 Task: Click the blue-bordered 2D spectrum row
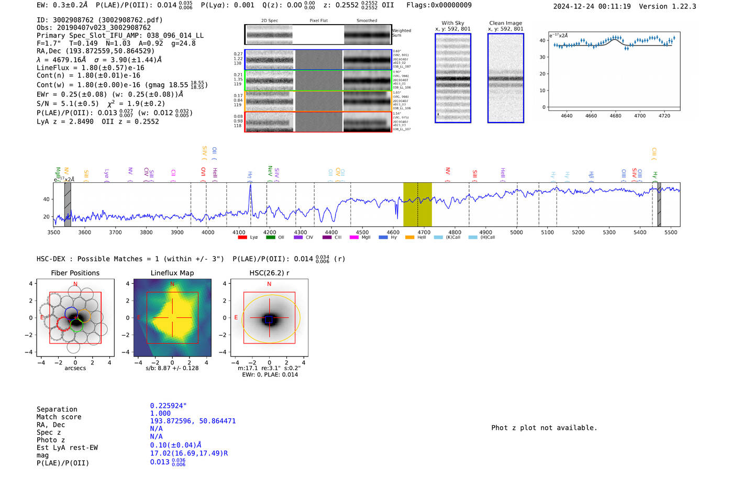tap(318, 60)
